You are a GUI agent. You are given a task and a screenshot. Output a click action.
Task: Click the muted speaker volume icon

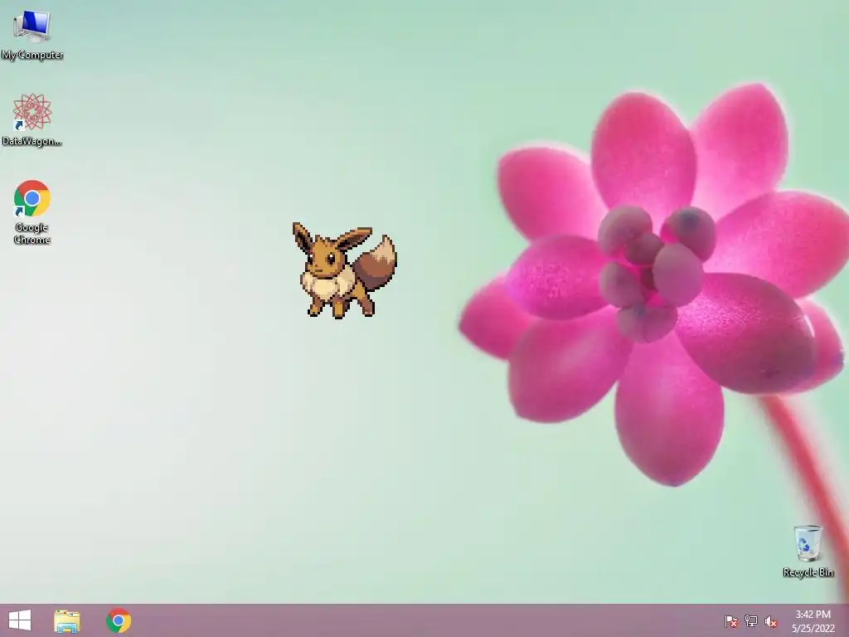tap(771, 621)
